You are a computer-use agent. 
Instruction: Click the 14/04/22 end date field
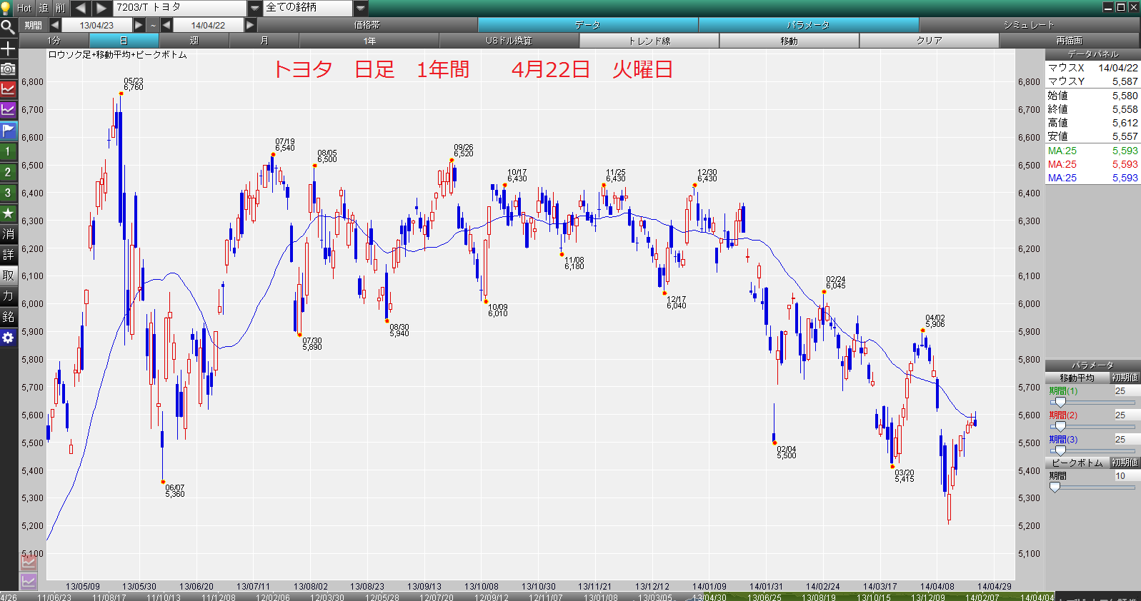pyautogui.click(x=208, y=25)
